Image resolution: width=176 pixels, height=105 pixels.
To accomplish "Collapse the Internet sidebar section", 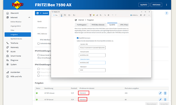I will coord(29,18).
